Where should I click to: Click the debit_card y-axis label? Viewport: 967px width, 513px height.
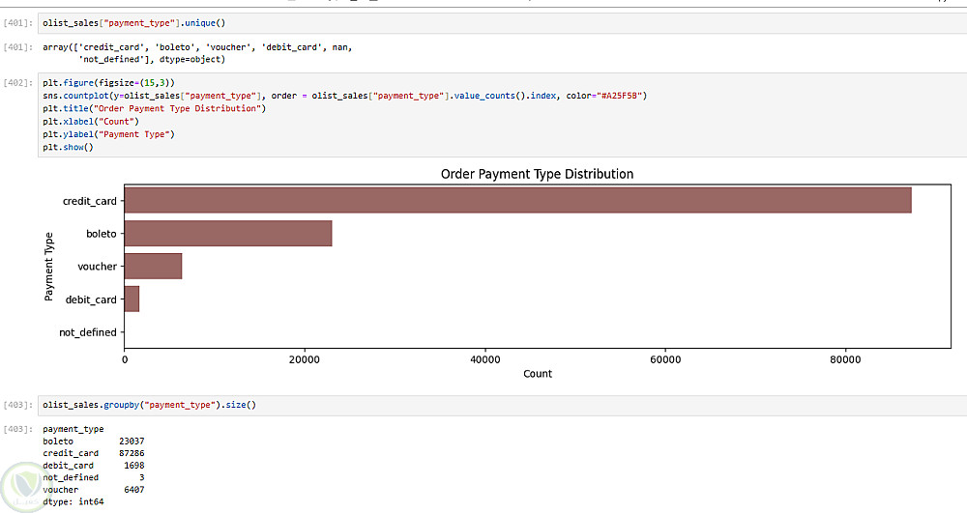pyautogui.click(x=91, y=299)
